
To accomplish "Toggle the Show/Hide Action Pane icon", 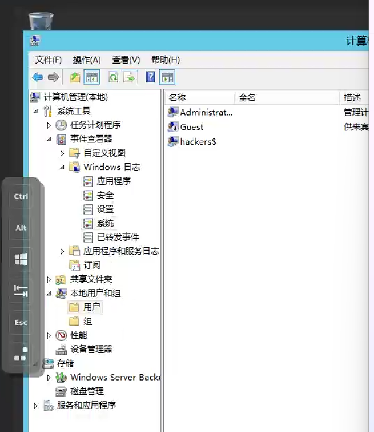I will pos(167,77).
